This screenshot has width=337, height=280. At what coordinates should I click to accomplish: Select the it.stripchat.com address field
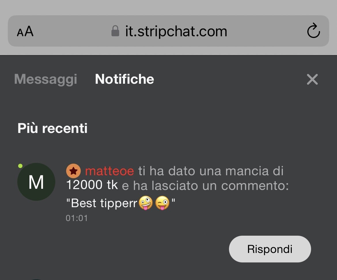168,31
